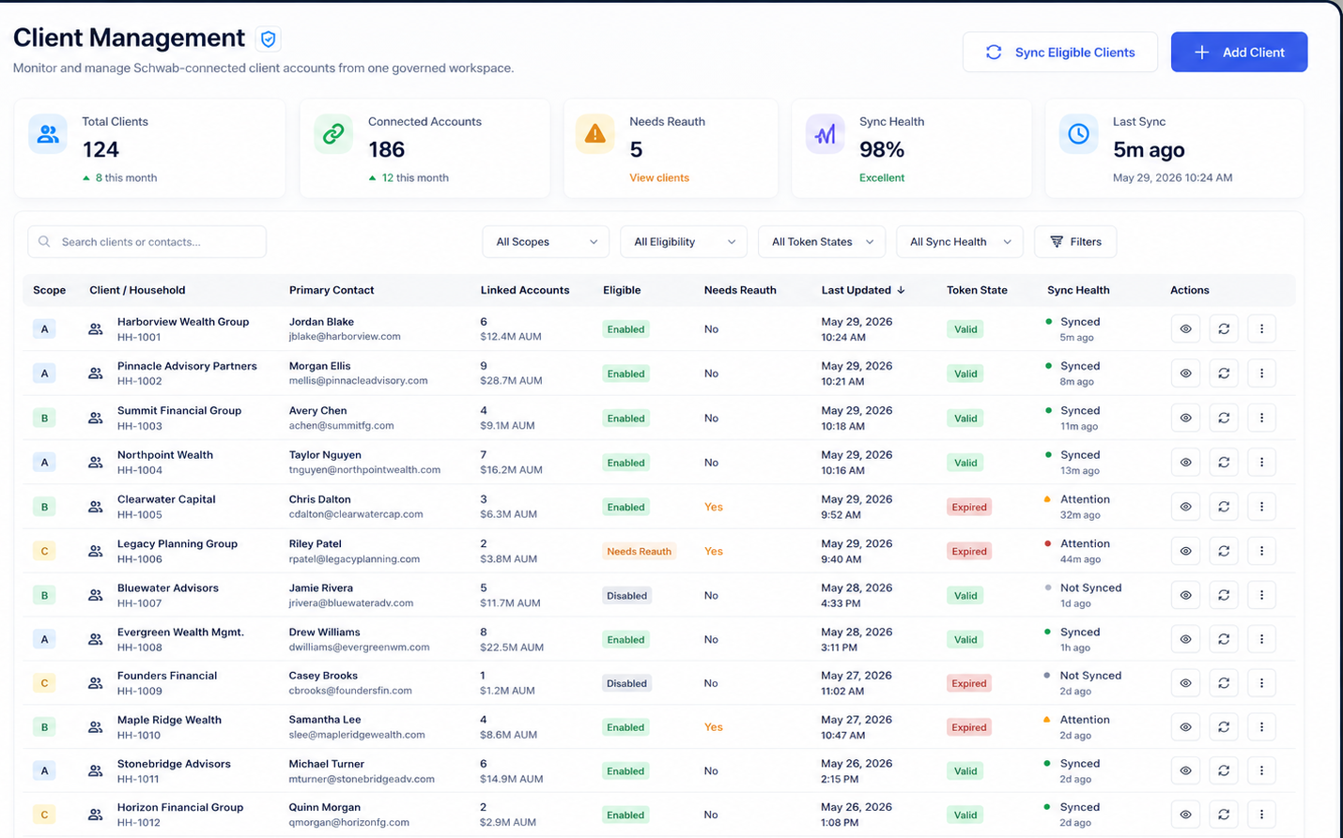This screenshot has height=838, width=1343.
Task: View Bluewater Advisors details
Action: coord(1185,595)
